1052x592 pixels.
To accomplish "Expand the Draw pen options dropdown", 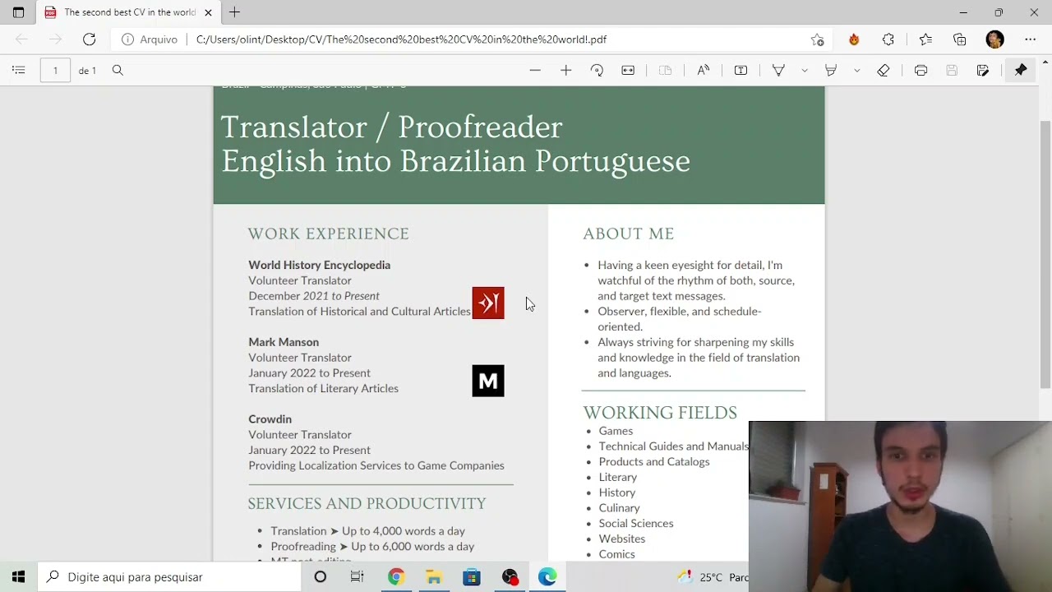I will [804, 71].
